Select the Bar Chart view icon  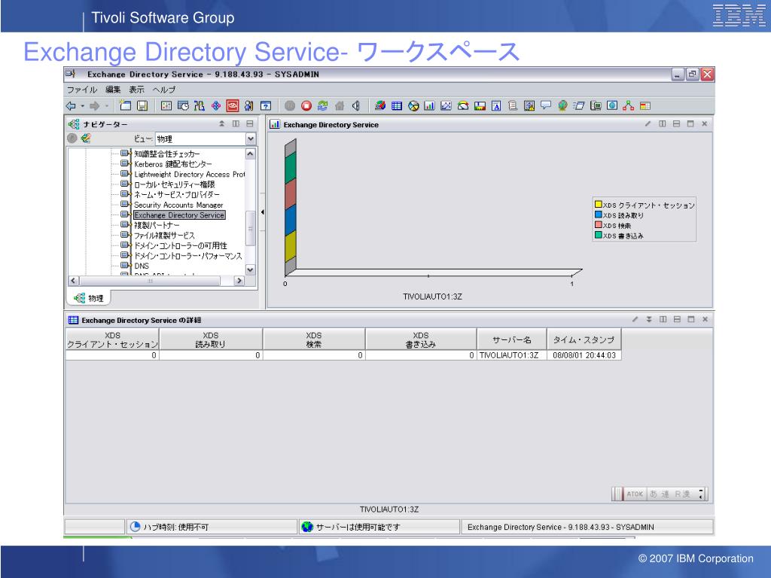point(429,105)
